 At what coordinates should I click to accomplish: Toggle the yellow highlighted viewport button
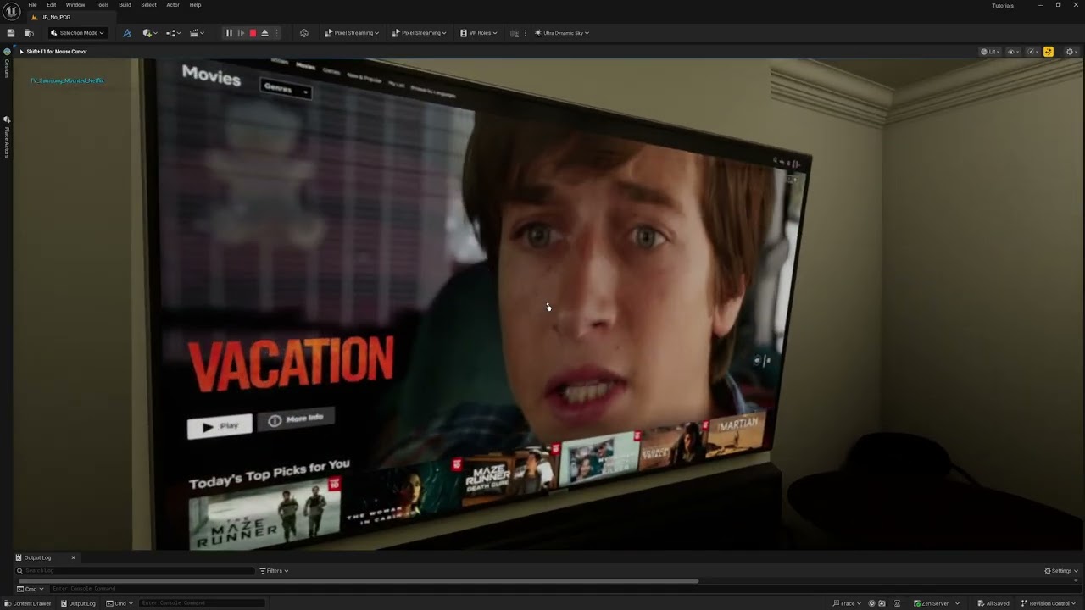[x=1049, y=52]
